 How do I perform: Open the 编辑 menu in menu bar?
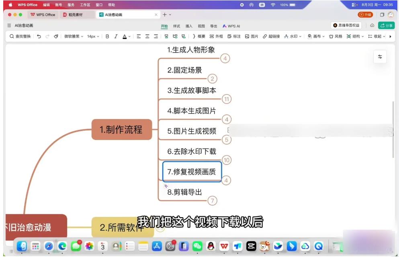point(46,4)
